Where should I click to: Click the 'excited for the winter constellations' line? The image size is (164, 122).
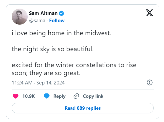click(x=74, y=65)
